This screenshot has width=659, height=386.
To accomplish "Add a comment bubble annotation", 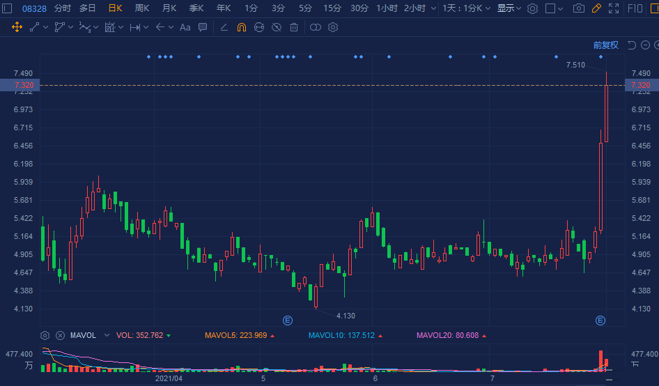I will (203, 27).
